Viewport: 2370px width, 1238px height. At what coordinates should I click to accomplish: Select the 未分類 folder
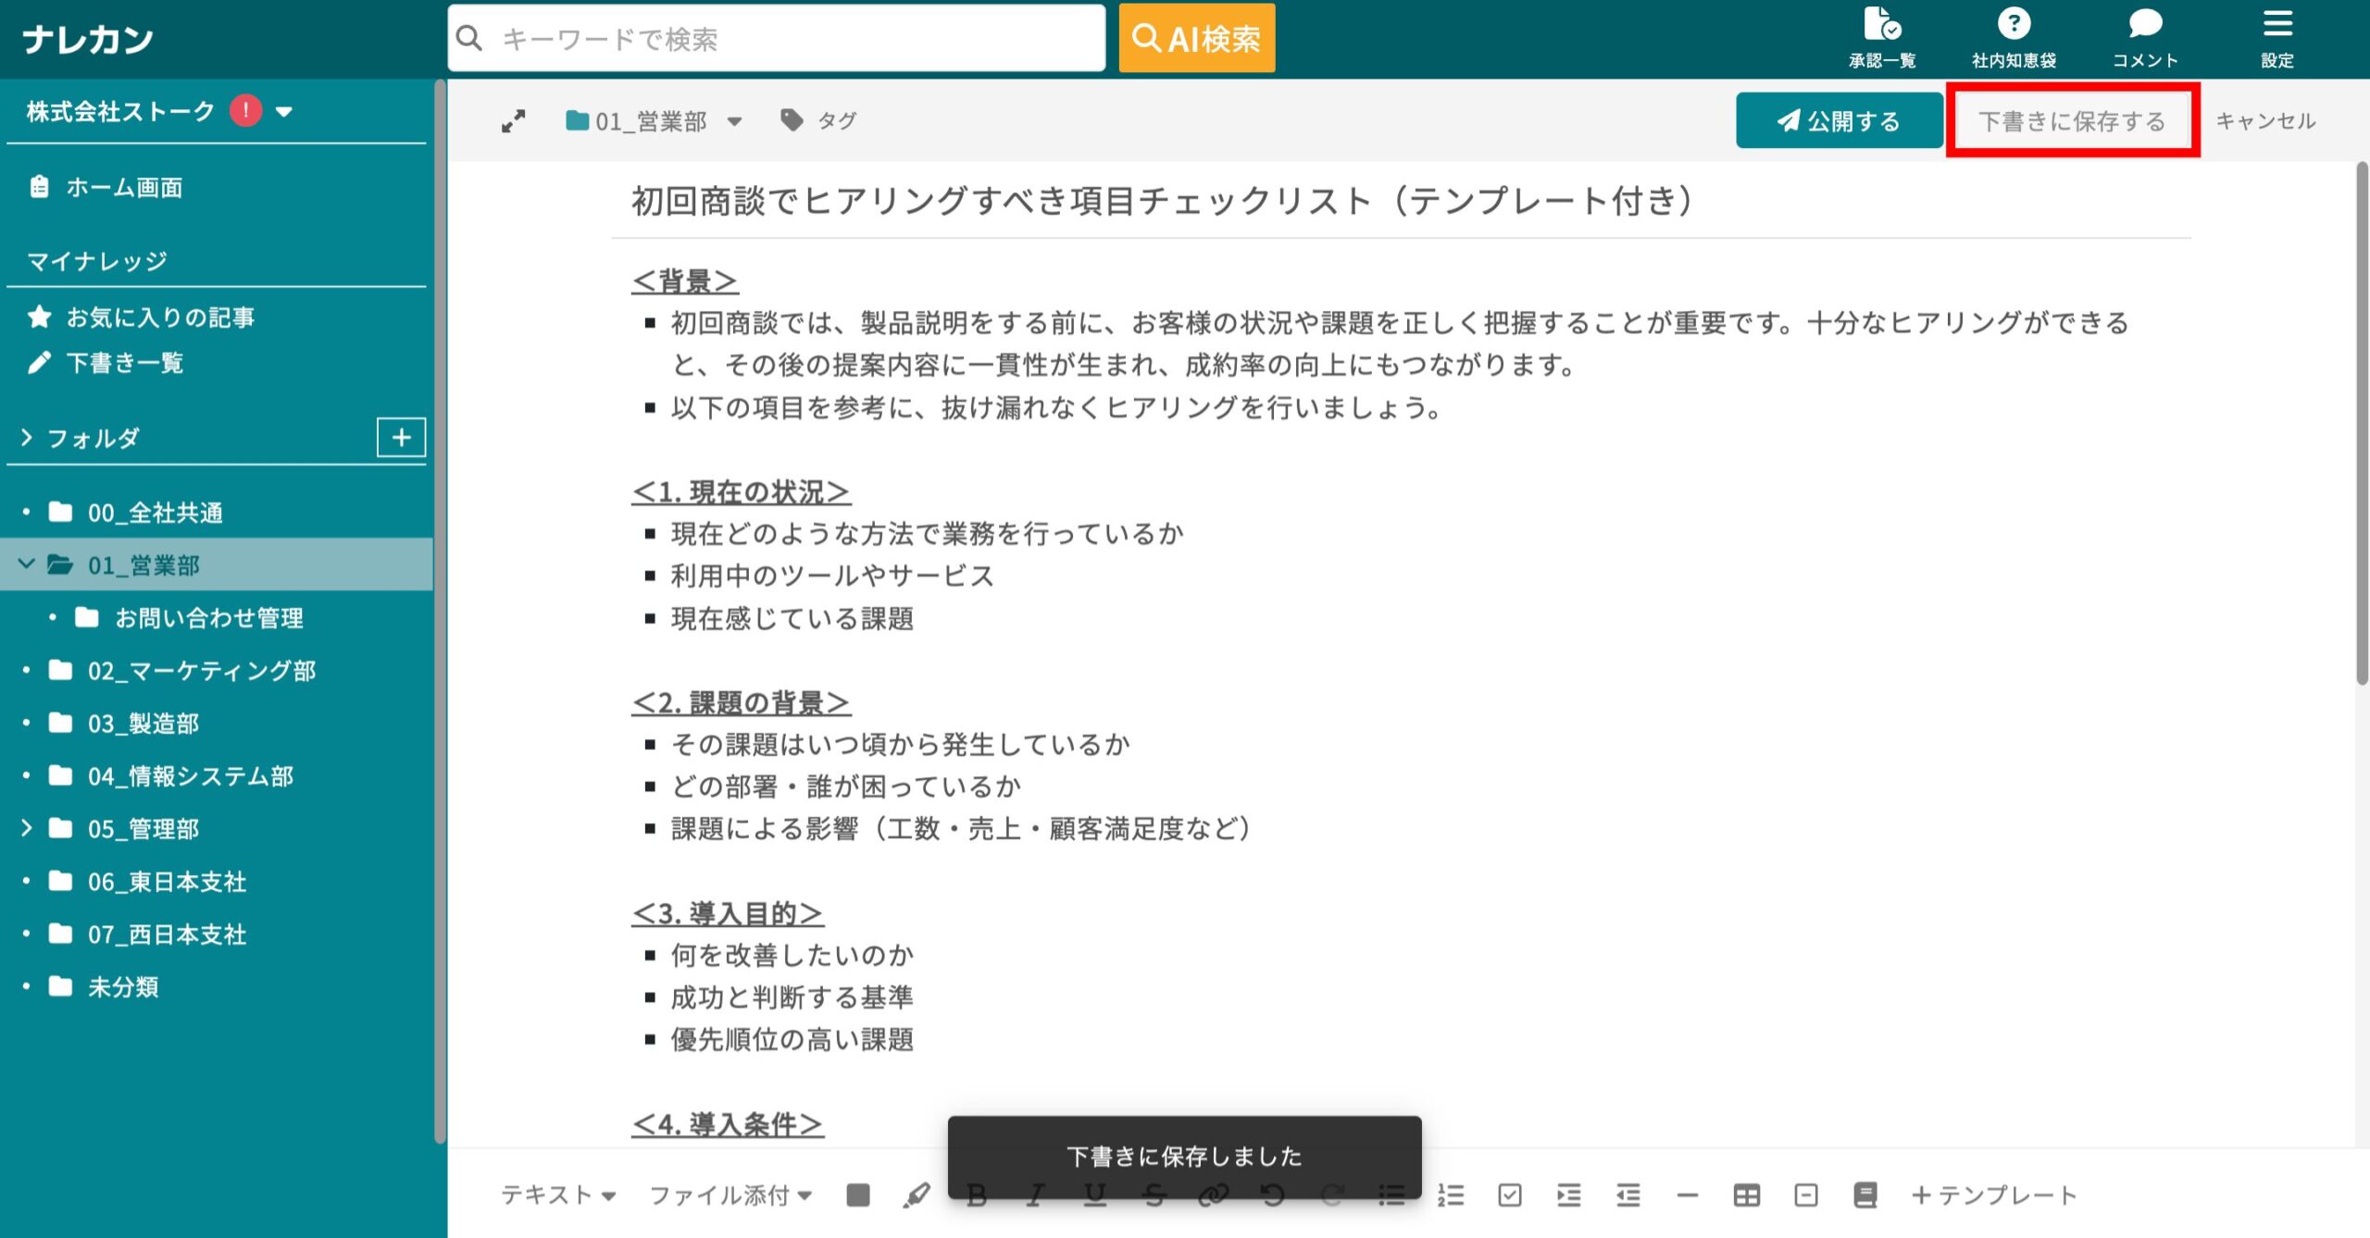tap(122, 987)
